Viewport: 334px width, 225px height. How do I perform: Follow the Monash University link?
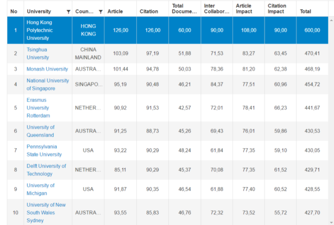coord(47,69)
